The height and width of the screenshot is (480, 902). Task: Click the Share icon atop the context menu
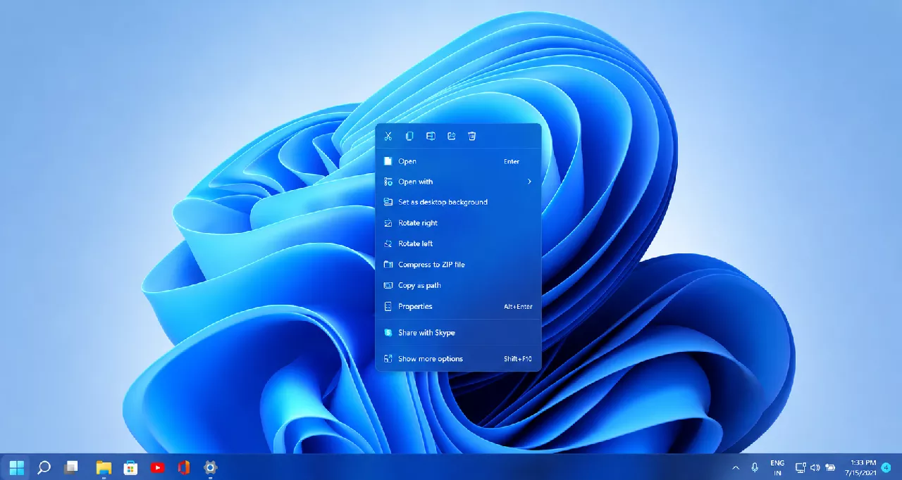click(x=452, y=136)
